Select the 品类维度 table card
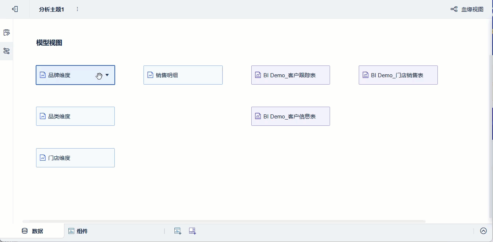The height and width of the screenshot is (242, 493). (75, 116)
